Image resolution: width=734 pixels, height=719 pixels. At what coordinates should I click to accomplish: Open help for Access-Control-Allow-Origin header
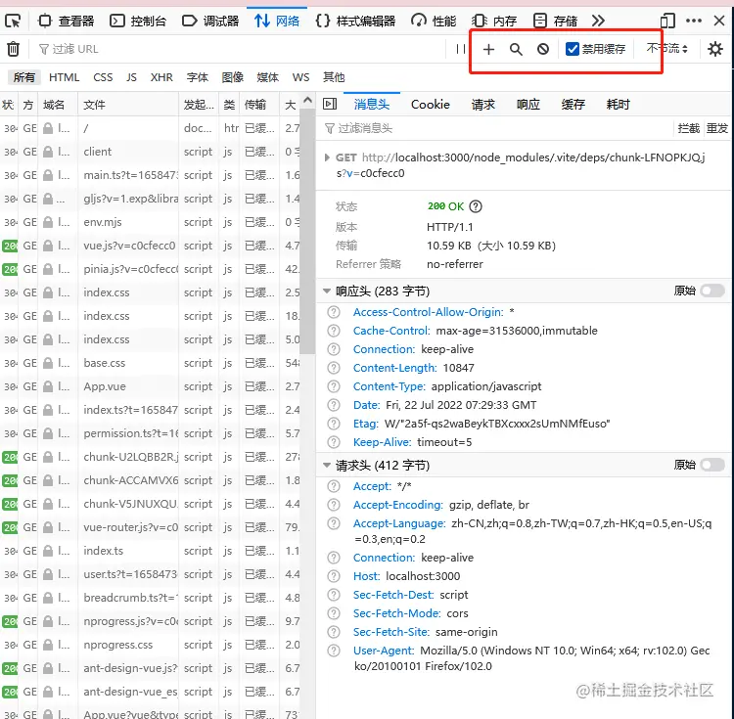tap(334, 312)
